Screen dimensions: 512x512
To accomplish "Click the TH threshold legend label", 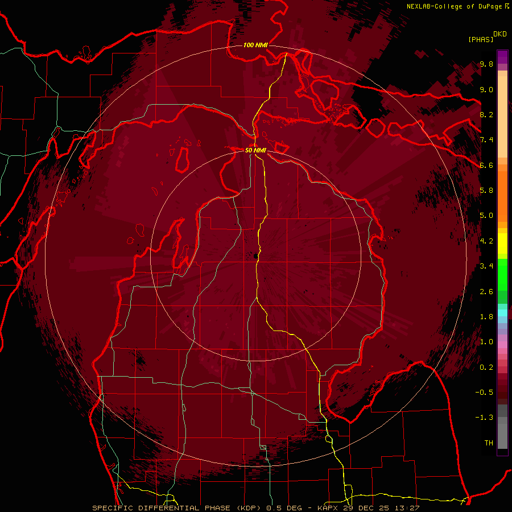I will pos(489,443).
